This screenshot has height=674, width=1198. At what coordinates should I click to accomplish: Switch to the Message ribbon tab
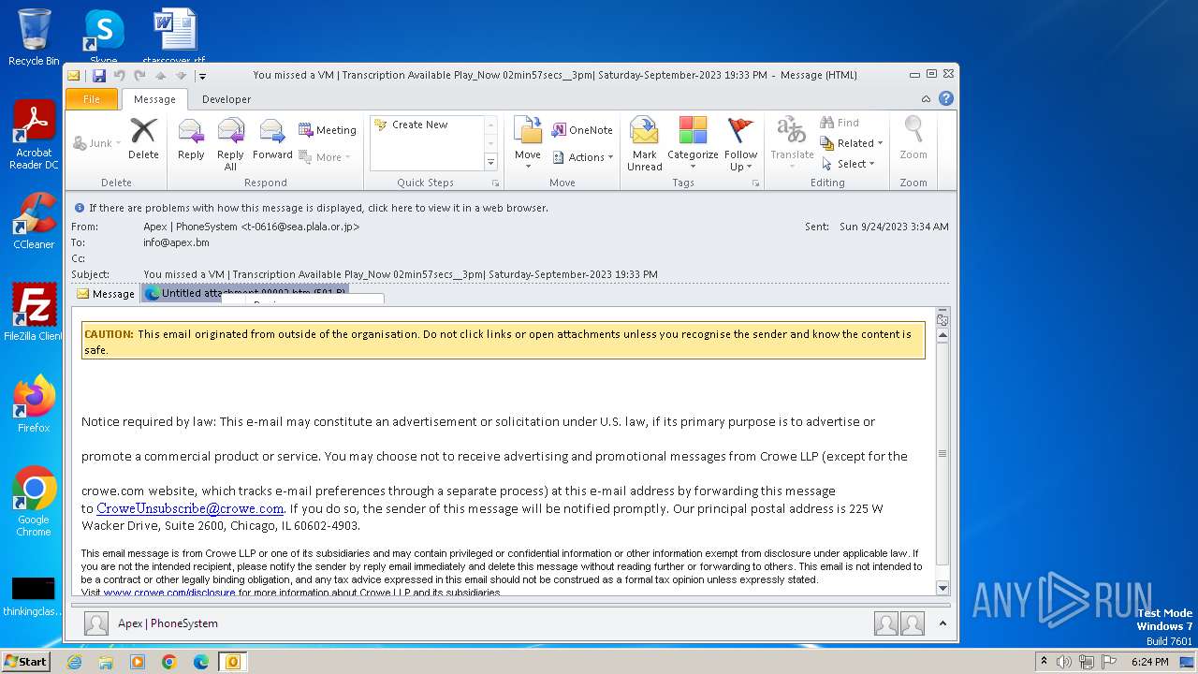pyautogui.click(x=154, y=99)
